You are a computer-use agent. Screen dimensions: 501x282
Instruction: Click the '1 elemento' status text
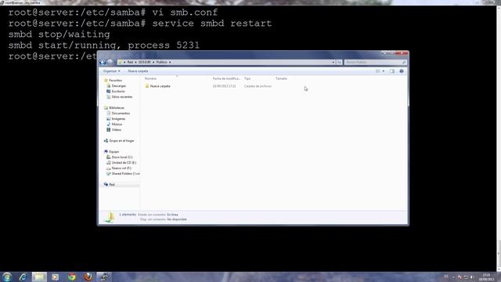128,214
